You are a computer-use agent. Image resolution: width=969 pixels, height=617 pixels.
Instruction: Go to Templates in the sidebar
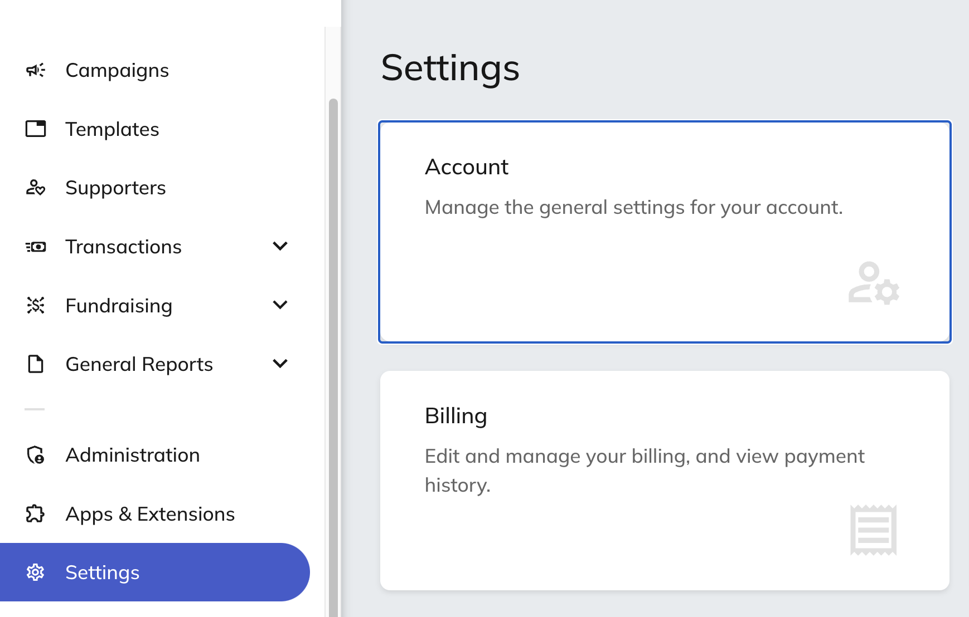112,129
